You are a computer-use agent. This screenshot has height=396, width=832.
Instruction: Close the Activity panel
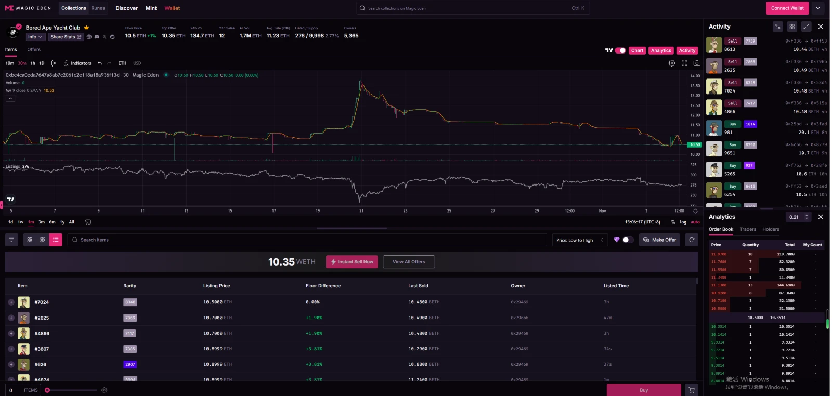pos(821,27)
